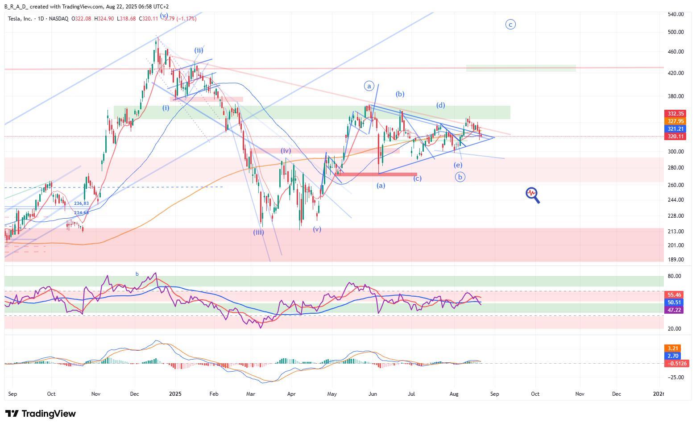Click the 80.00 oscillator axis tick
696x427 pixels.
pos(674,276)
